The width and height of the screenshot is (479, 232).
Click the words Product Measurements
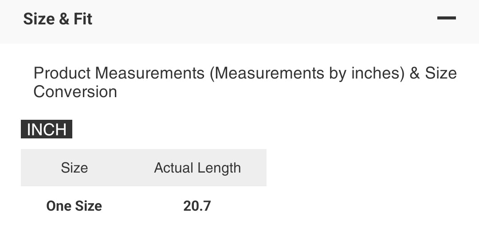point(119,73)
